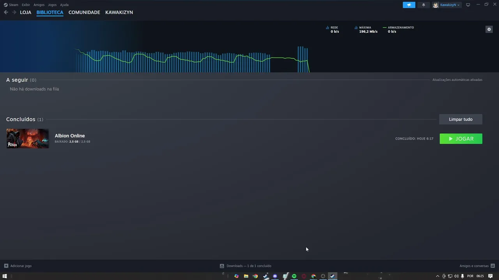Click 'Downloads — 1 de 1 concluído' status
This screenshot has width=499, height=280.
click(249, 266)
